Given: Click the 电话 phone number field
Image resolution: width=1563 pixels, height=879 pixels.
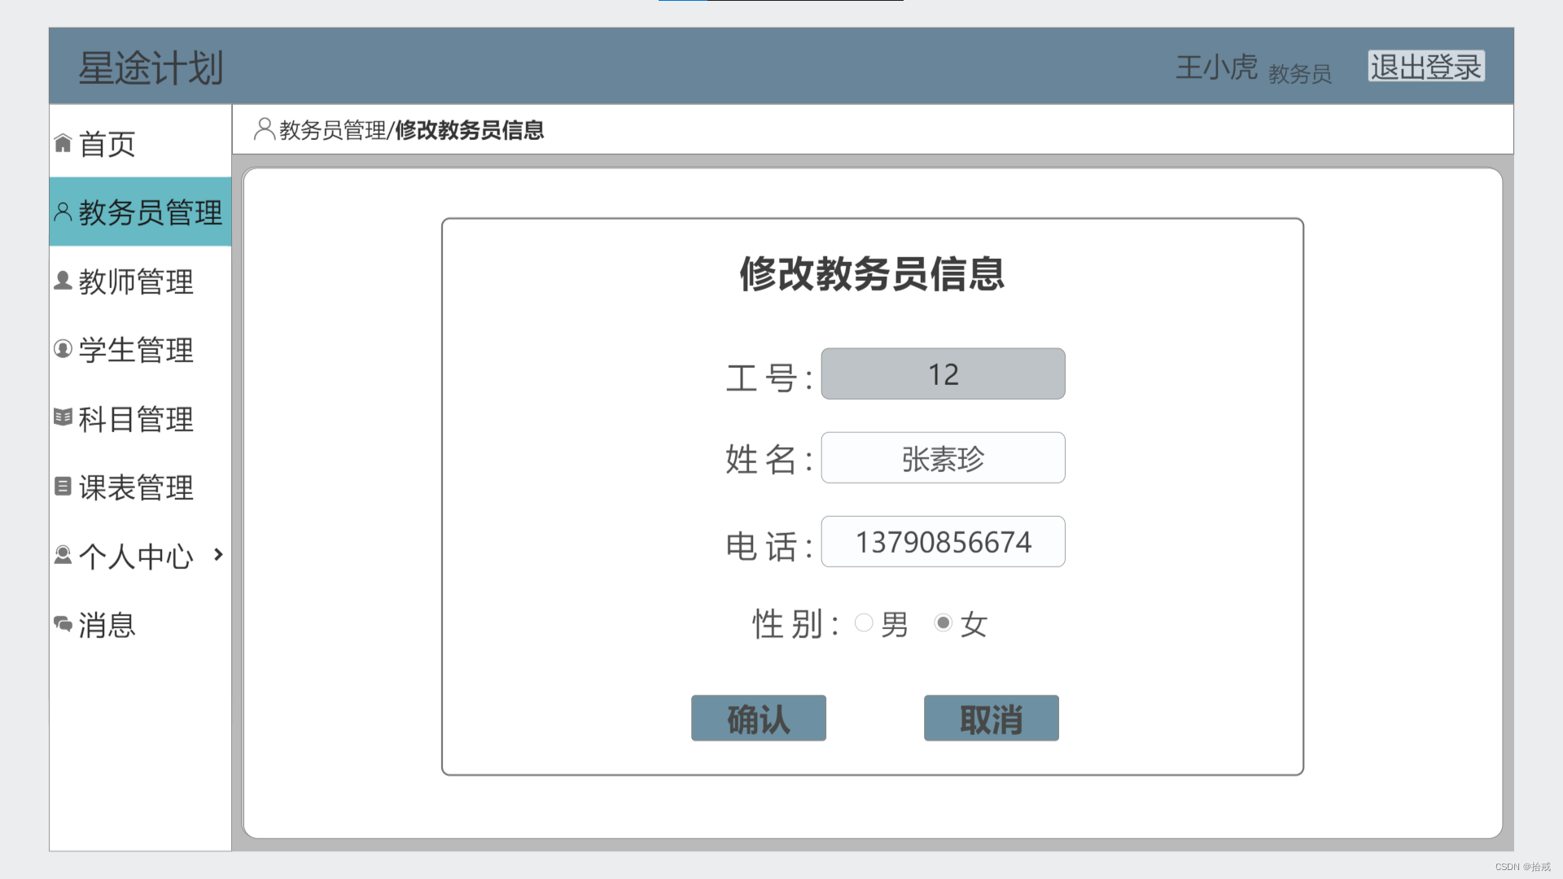Looking at the screenshot, I should (x=943, y=542).
